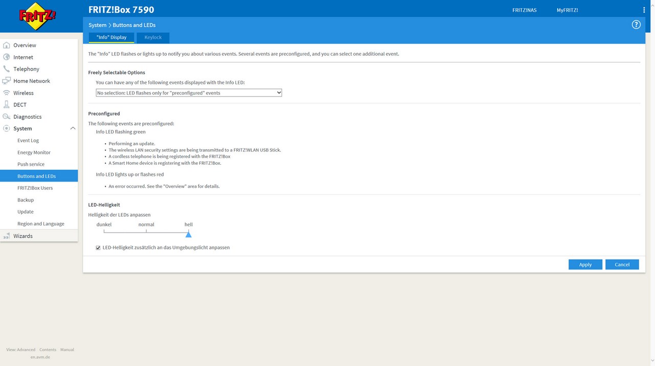Open Event Log in the sidebar

(x=28, y=141)
